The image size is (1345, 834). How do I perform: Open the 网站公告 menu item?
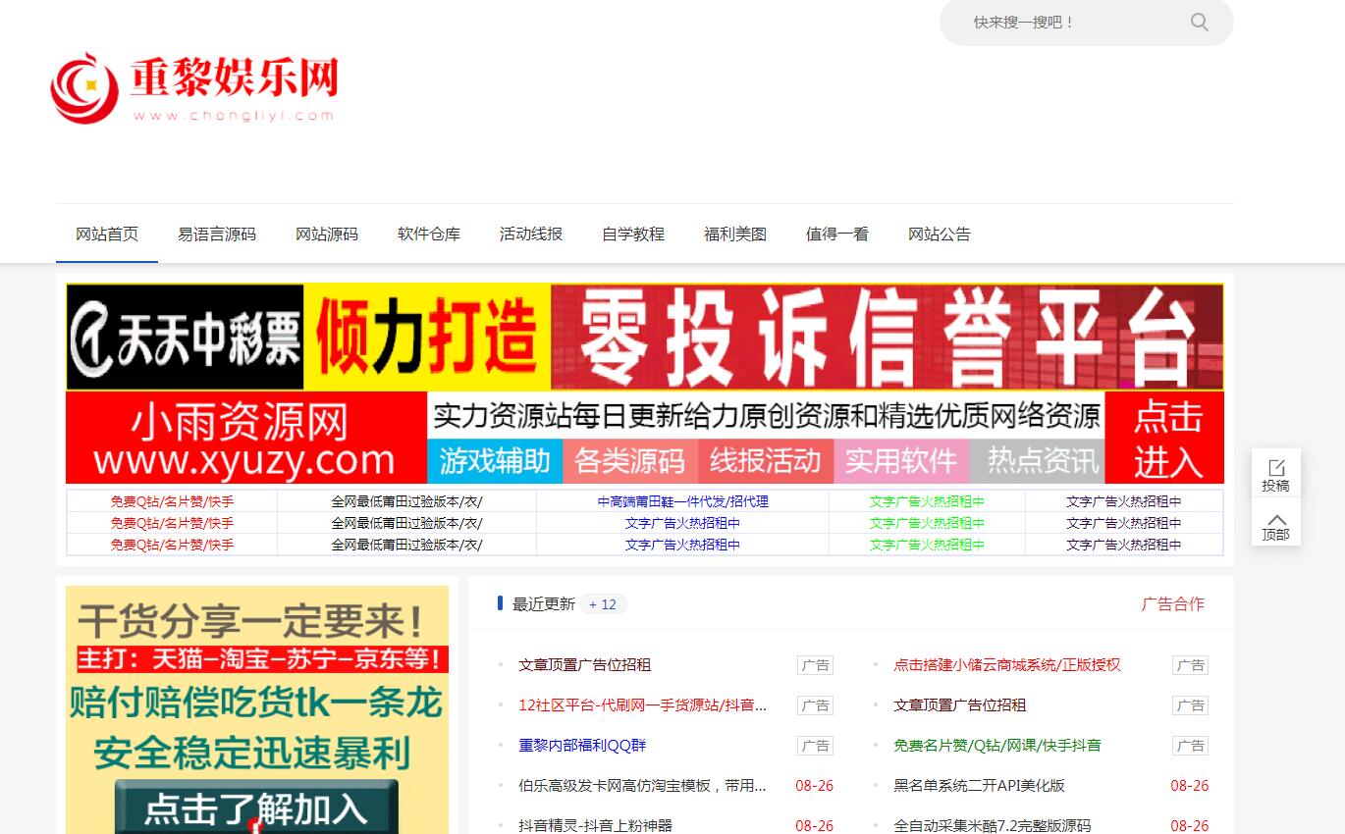point(940,234)
